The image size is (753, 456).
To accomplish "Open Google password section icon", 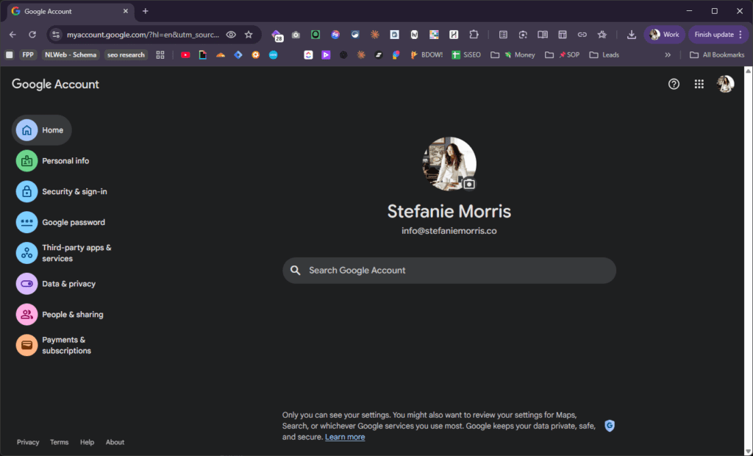I will [x=26, y=222].
